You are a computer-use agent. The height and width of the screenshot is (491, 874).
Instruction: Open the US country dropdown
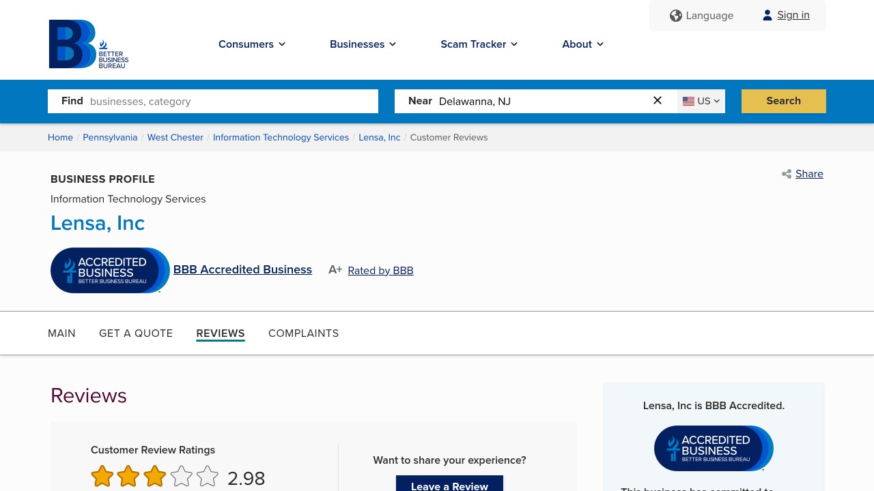coord(701,101)
